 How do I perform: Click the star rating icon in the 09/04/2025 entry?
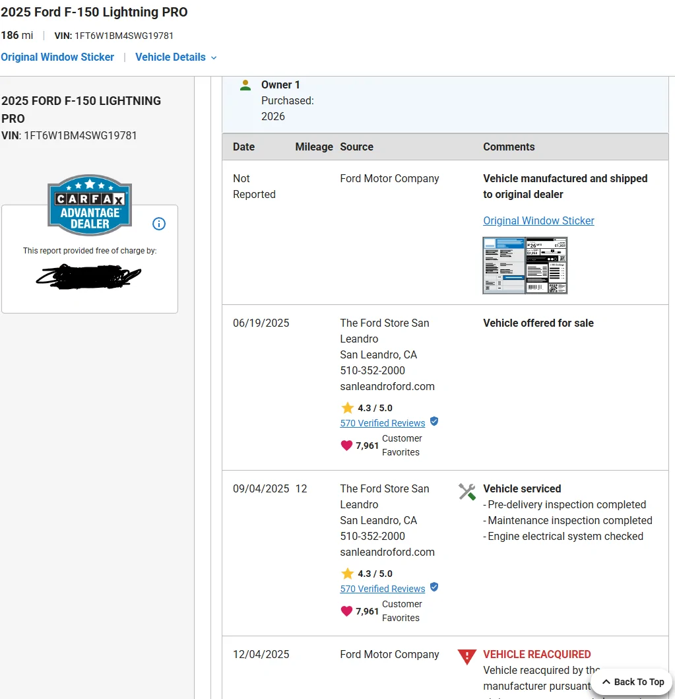pos(347,574)
